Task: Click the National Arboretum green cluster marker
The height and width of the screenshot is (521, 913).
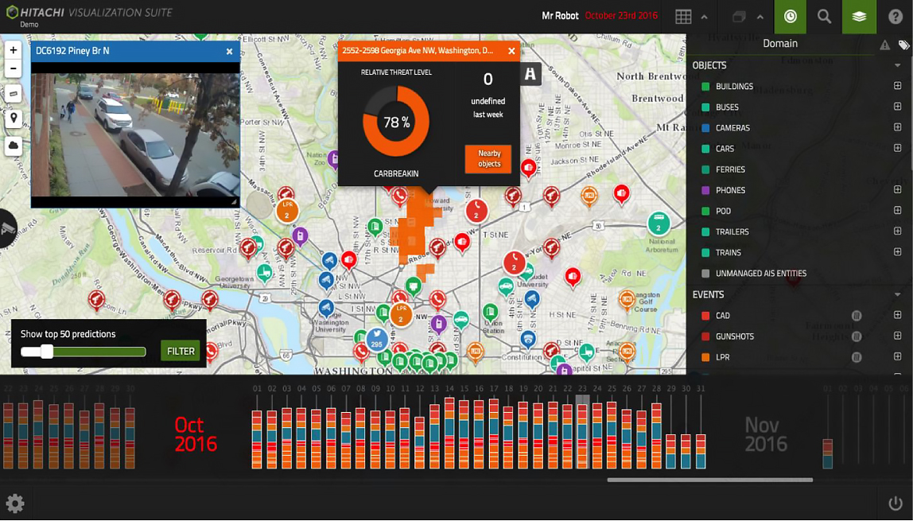Action: [x=659, y=224]
